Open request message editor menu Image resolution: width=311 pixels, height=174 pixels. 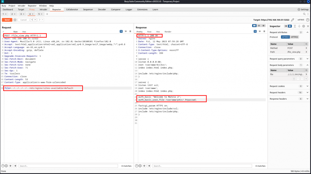tap(130, 31)
